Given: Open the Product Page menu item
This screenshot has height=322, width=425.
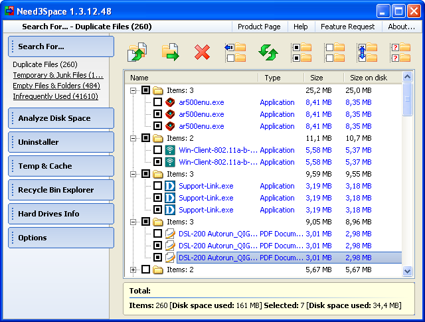Looking at the screenshot, I should [259, 27].
